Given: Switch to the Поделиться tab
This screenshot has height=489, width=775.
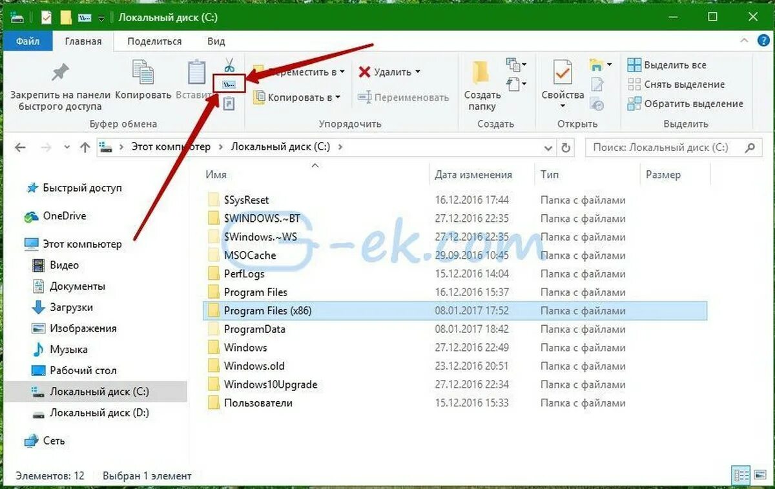Looking at the screenshot, I should 154,41.
